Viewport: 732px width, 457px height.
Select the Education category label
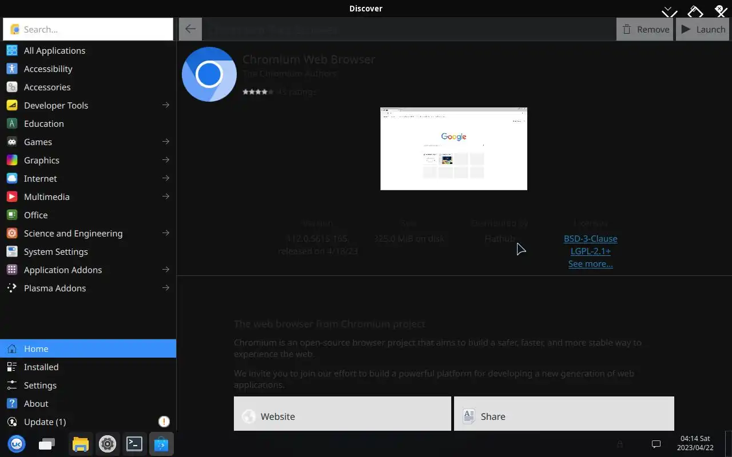tap(44, 123)
